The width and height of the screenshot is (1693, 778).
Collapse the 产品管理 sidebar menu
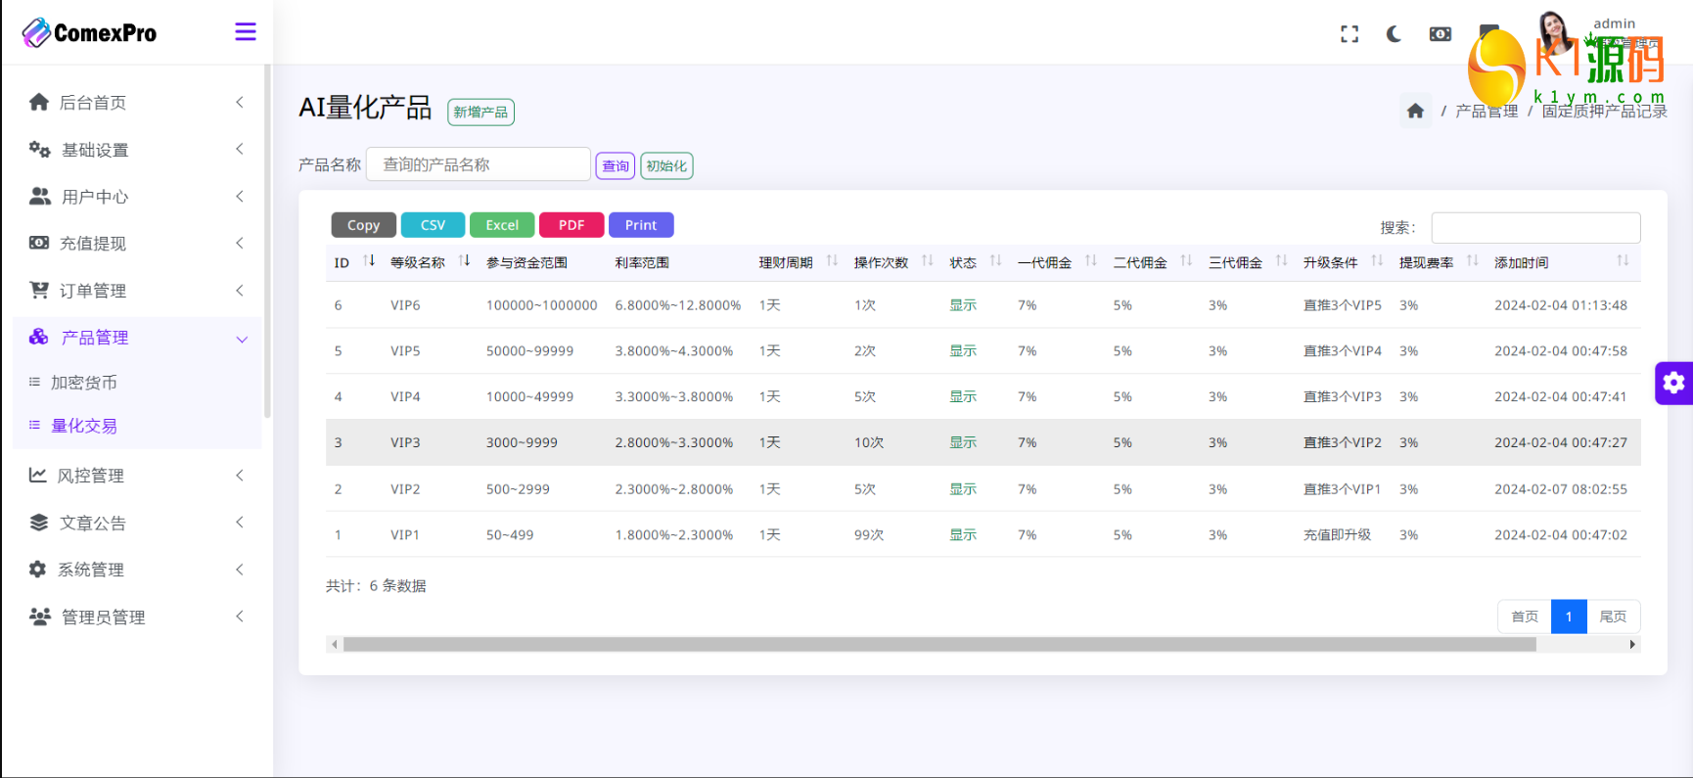coord(137,338)
